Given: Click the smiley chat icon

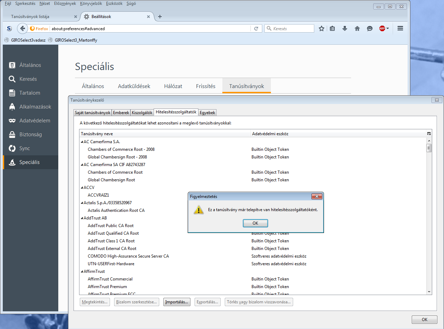Looking at the screenshot, I should 370,29.
